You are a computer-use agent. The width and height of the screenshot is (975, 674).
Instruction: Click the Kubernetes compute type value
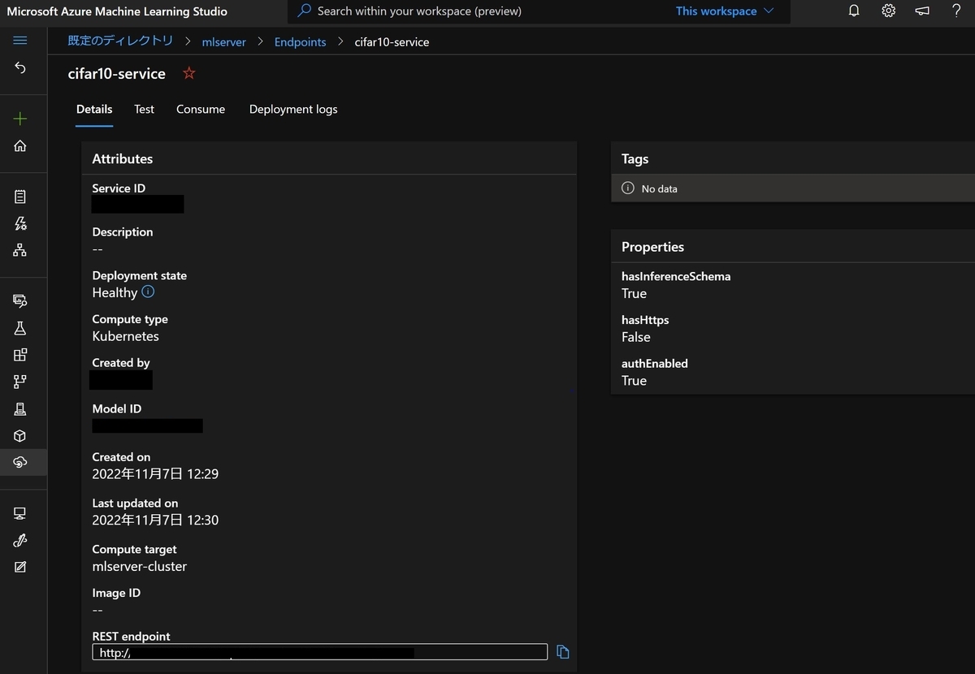point(125,336)
